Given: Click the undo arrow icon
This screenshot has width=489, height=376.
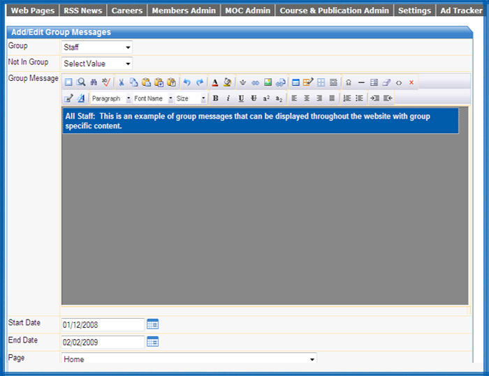Looking at the screenshot, I should (187, 82).
